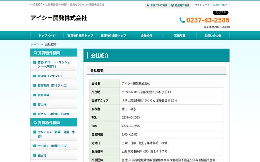Viewport: 260px width, 162px height.
Task: Open the お問い合わせ link at top right
Action: coord(220,5)
